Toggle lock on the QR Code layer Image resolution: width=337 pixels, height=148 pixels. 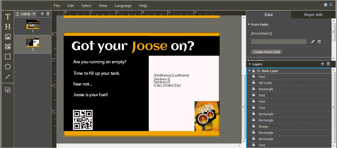254,82
